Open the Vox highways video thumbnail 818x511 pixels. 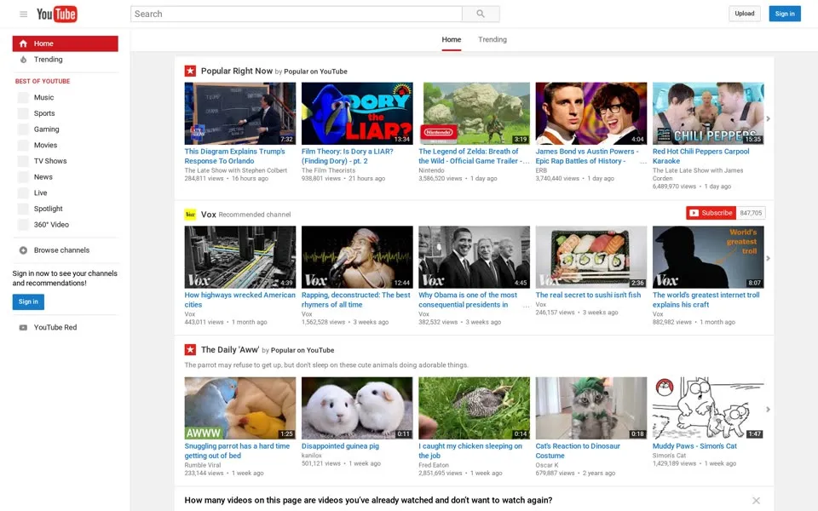(x=240, y=257)
